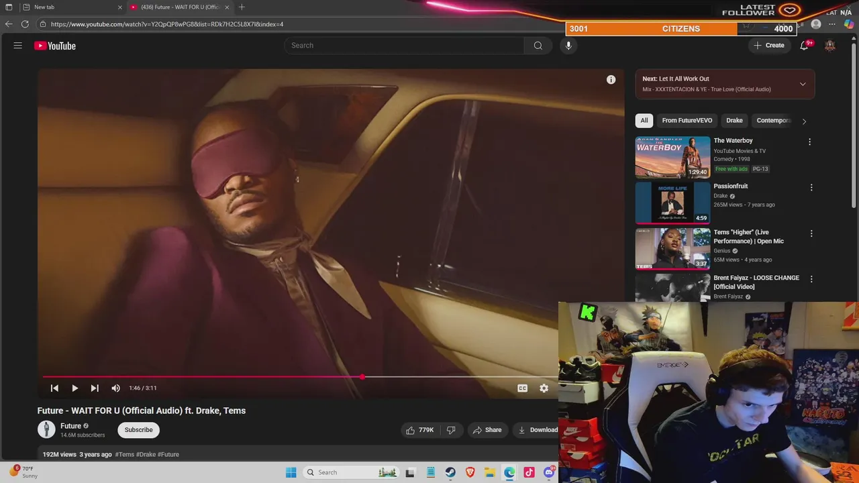
Task: Open Discord from the taskbar
Action: [x=549, y=472]
